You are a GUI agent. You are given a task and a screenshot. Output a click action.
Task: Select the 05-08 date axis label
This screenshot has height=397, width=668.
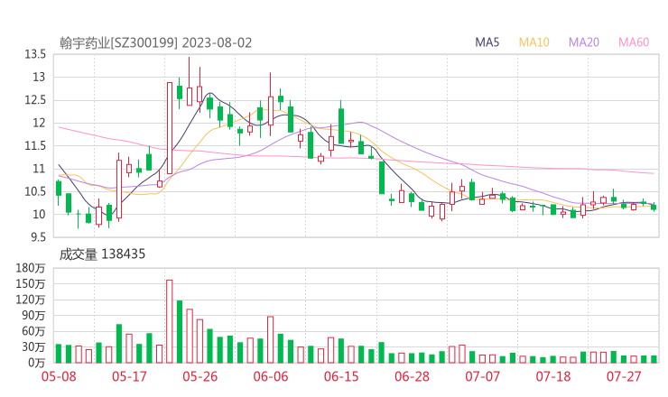click(59, 376)
